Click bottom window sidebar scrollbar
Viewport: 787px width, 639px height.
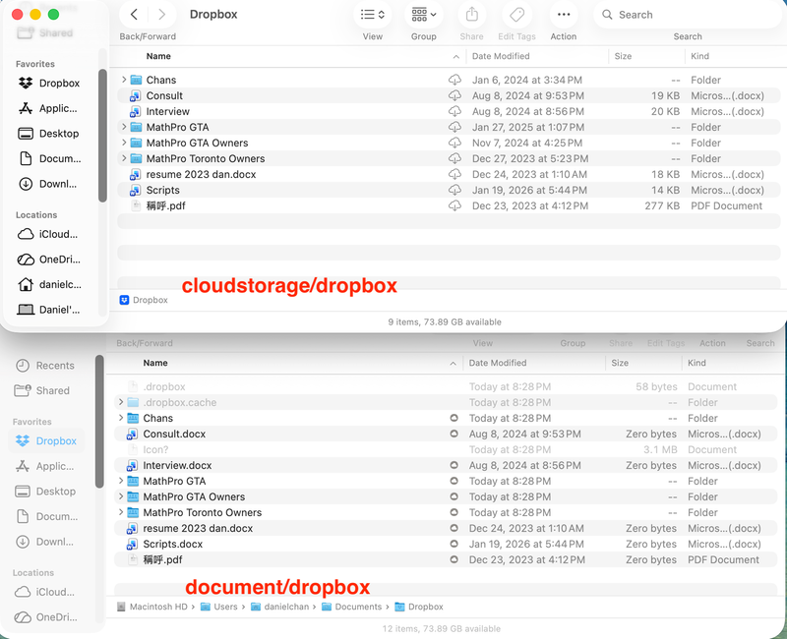click(x=99, y=422)
